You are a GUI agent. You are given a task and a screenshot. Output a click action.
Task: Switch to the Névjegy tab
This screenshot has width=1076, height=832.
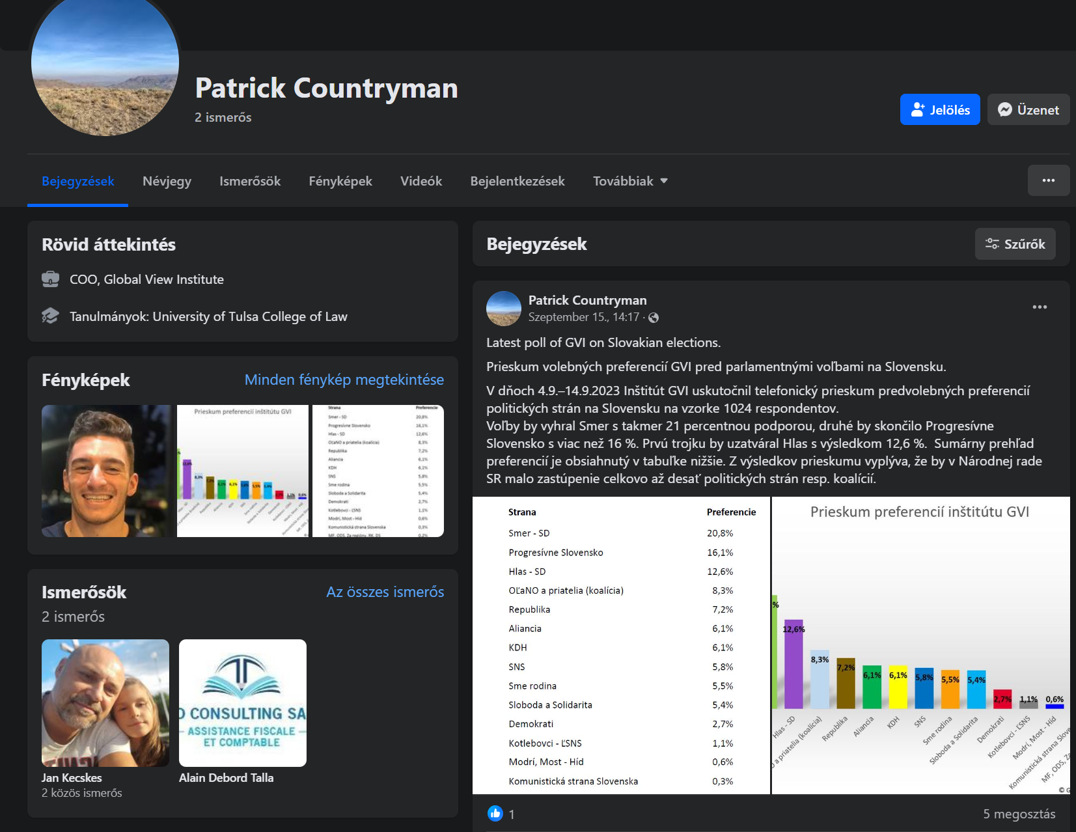[x=167, y=181]
